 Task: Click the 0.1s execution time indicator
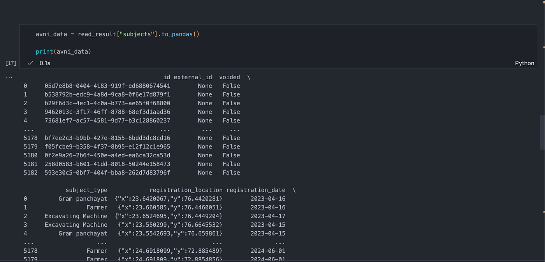coord(45,63)
